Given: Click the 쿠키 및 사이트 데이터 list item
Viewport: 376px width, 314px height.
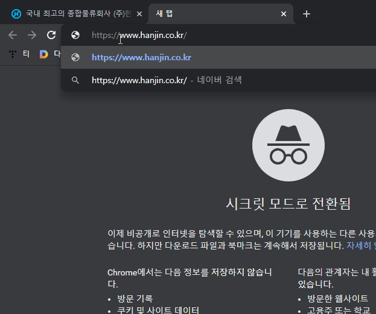Looking at the screenshot, I should 158,310.
